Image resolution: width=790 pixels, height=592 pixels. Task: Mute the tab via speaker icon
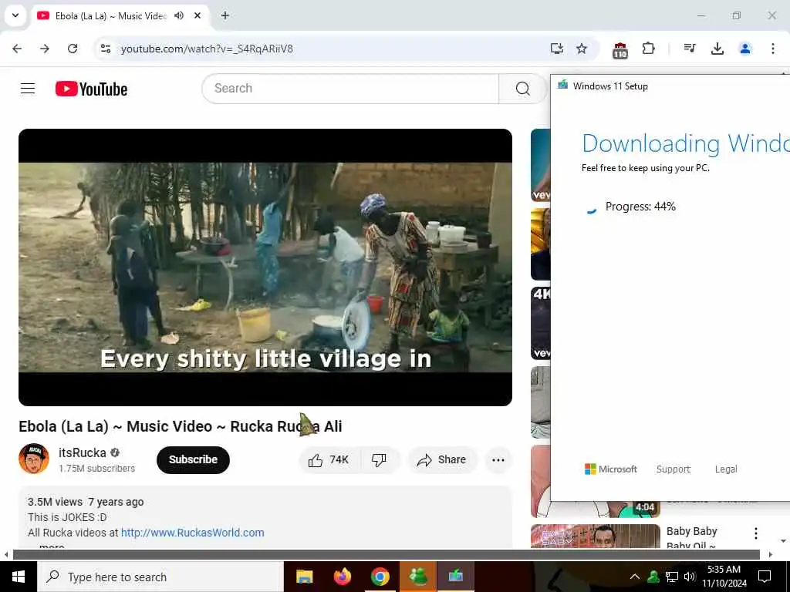click(x=179, y=15)
